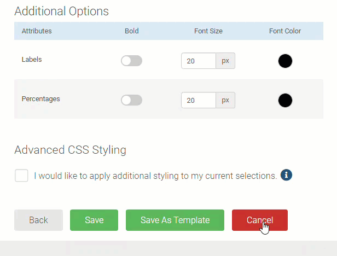Cancel the current changes

click(259, 220)
